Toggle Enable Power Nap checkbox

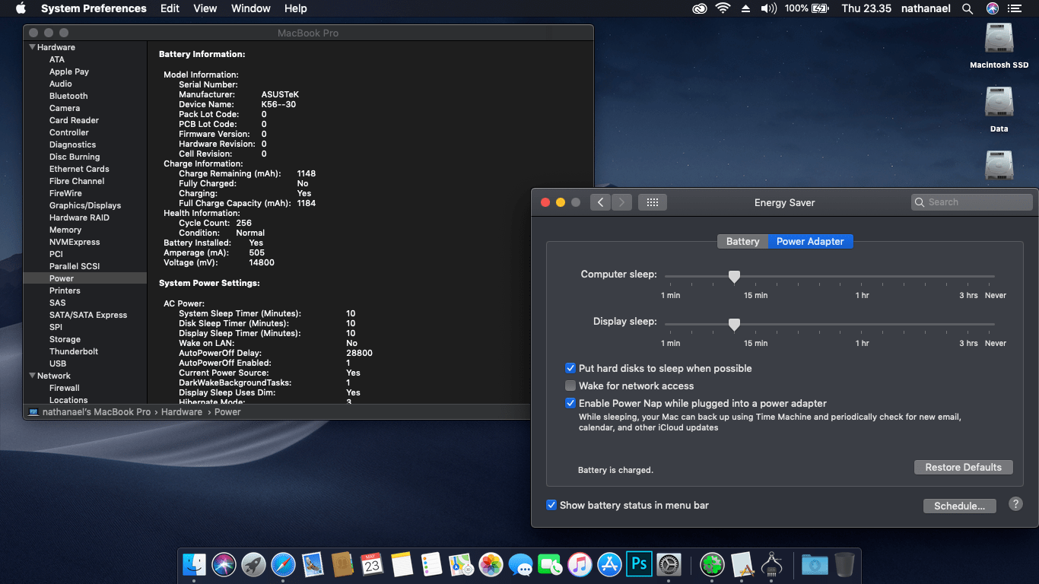(x=570, y=403)
